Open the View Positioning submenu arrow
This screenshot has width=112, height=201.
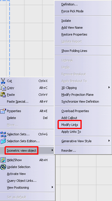(x=52, y=187)
